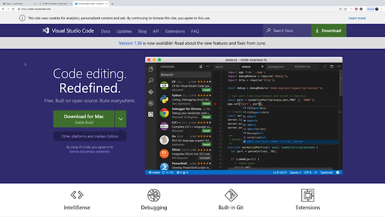Open the FAQ nav item
The image size is (385, 217).
[x=195, y=31]
